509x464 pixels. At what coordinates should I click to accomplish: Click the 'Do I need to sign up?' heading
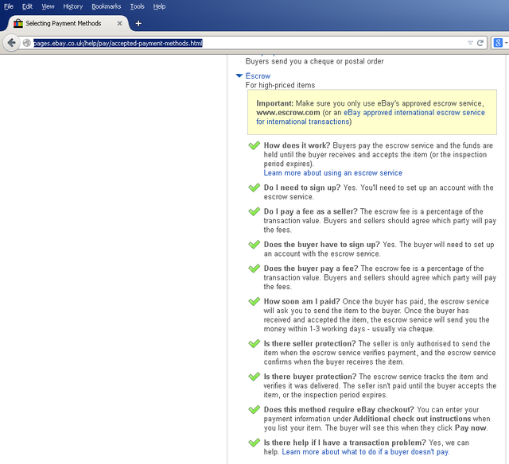click(x=302, y=188)
